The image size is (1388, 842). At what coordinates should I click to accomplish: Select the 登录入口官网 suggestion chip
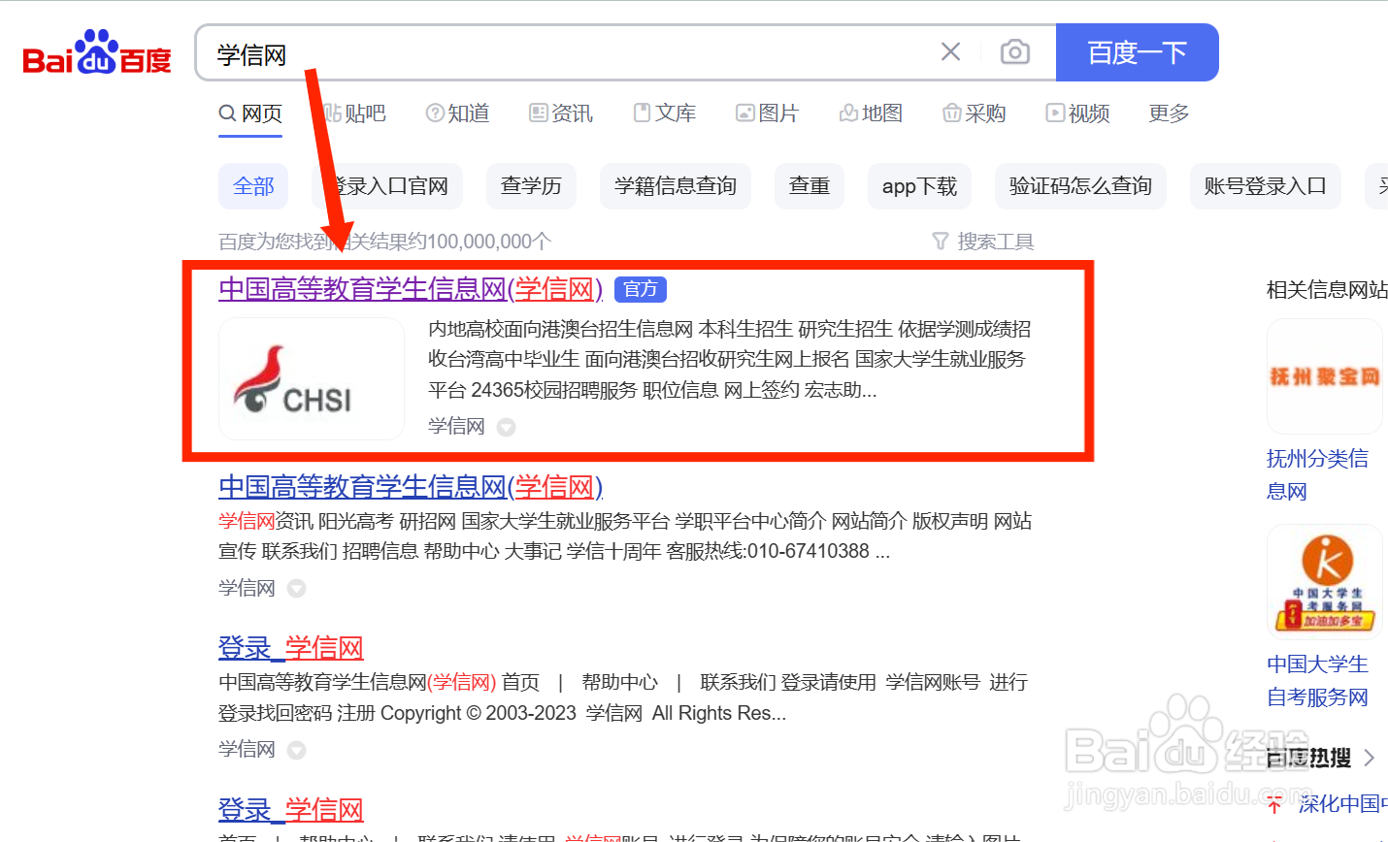click(387, 186)
